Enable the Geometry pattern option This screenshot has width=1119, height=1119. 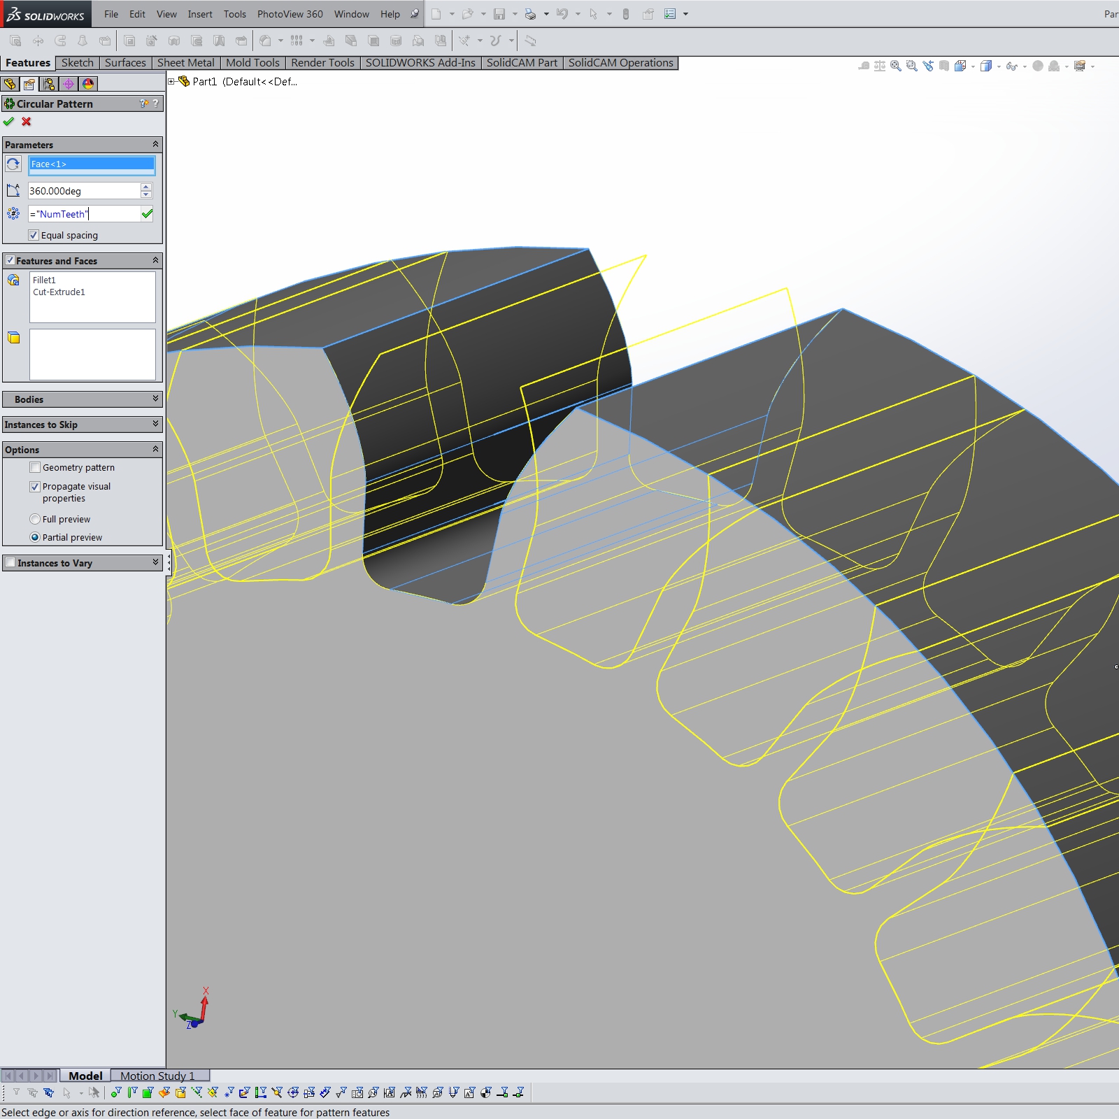coord(35,467)
